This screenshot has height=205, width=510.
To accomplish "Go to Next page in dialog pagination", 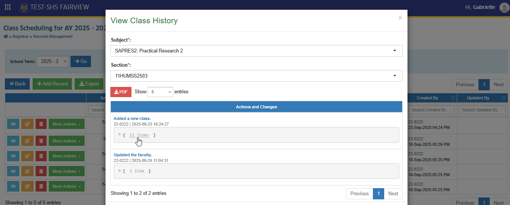I will (x=393, y=194).
